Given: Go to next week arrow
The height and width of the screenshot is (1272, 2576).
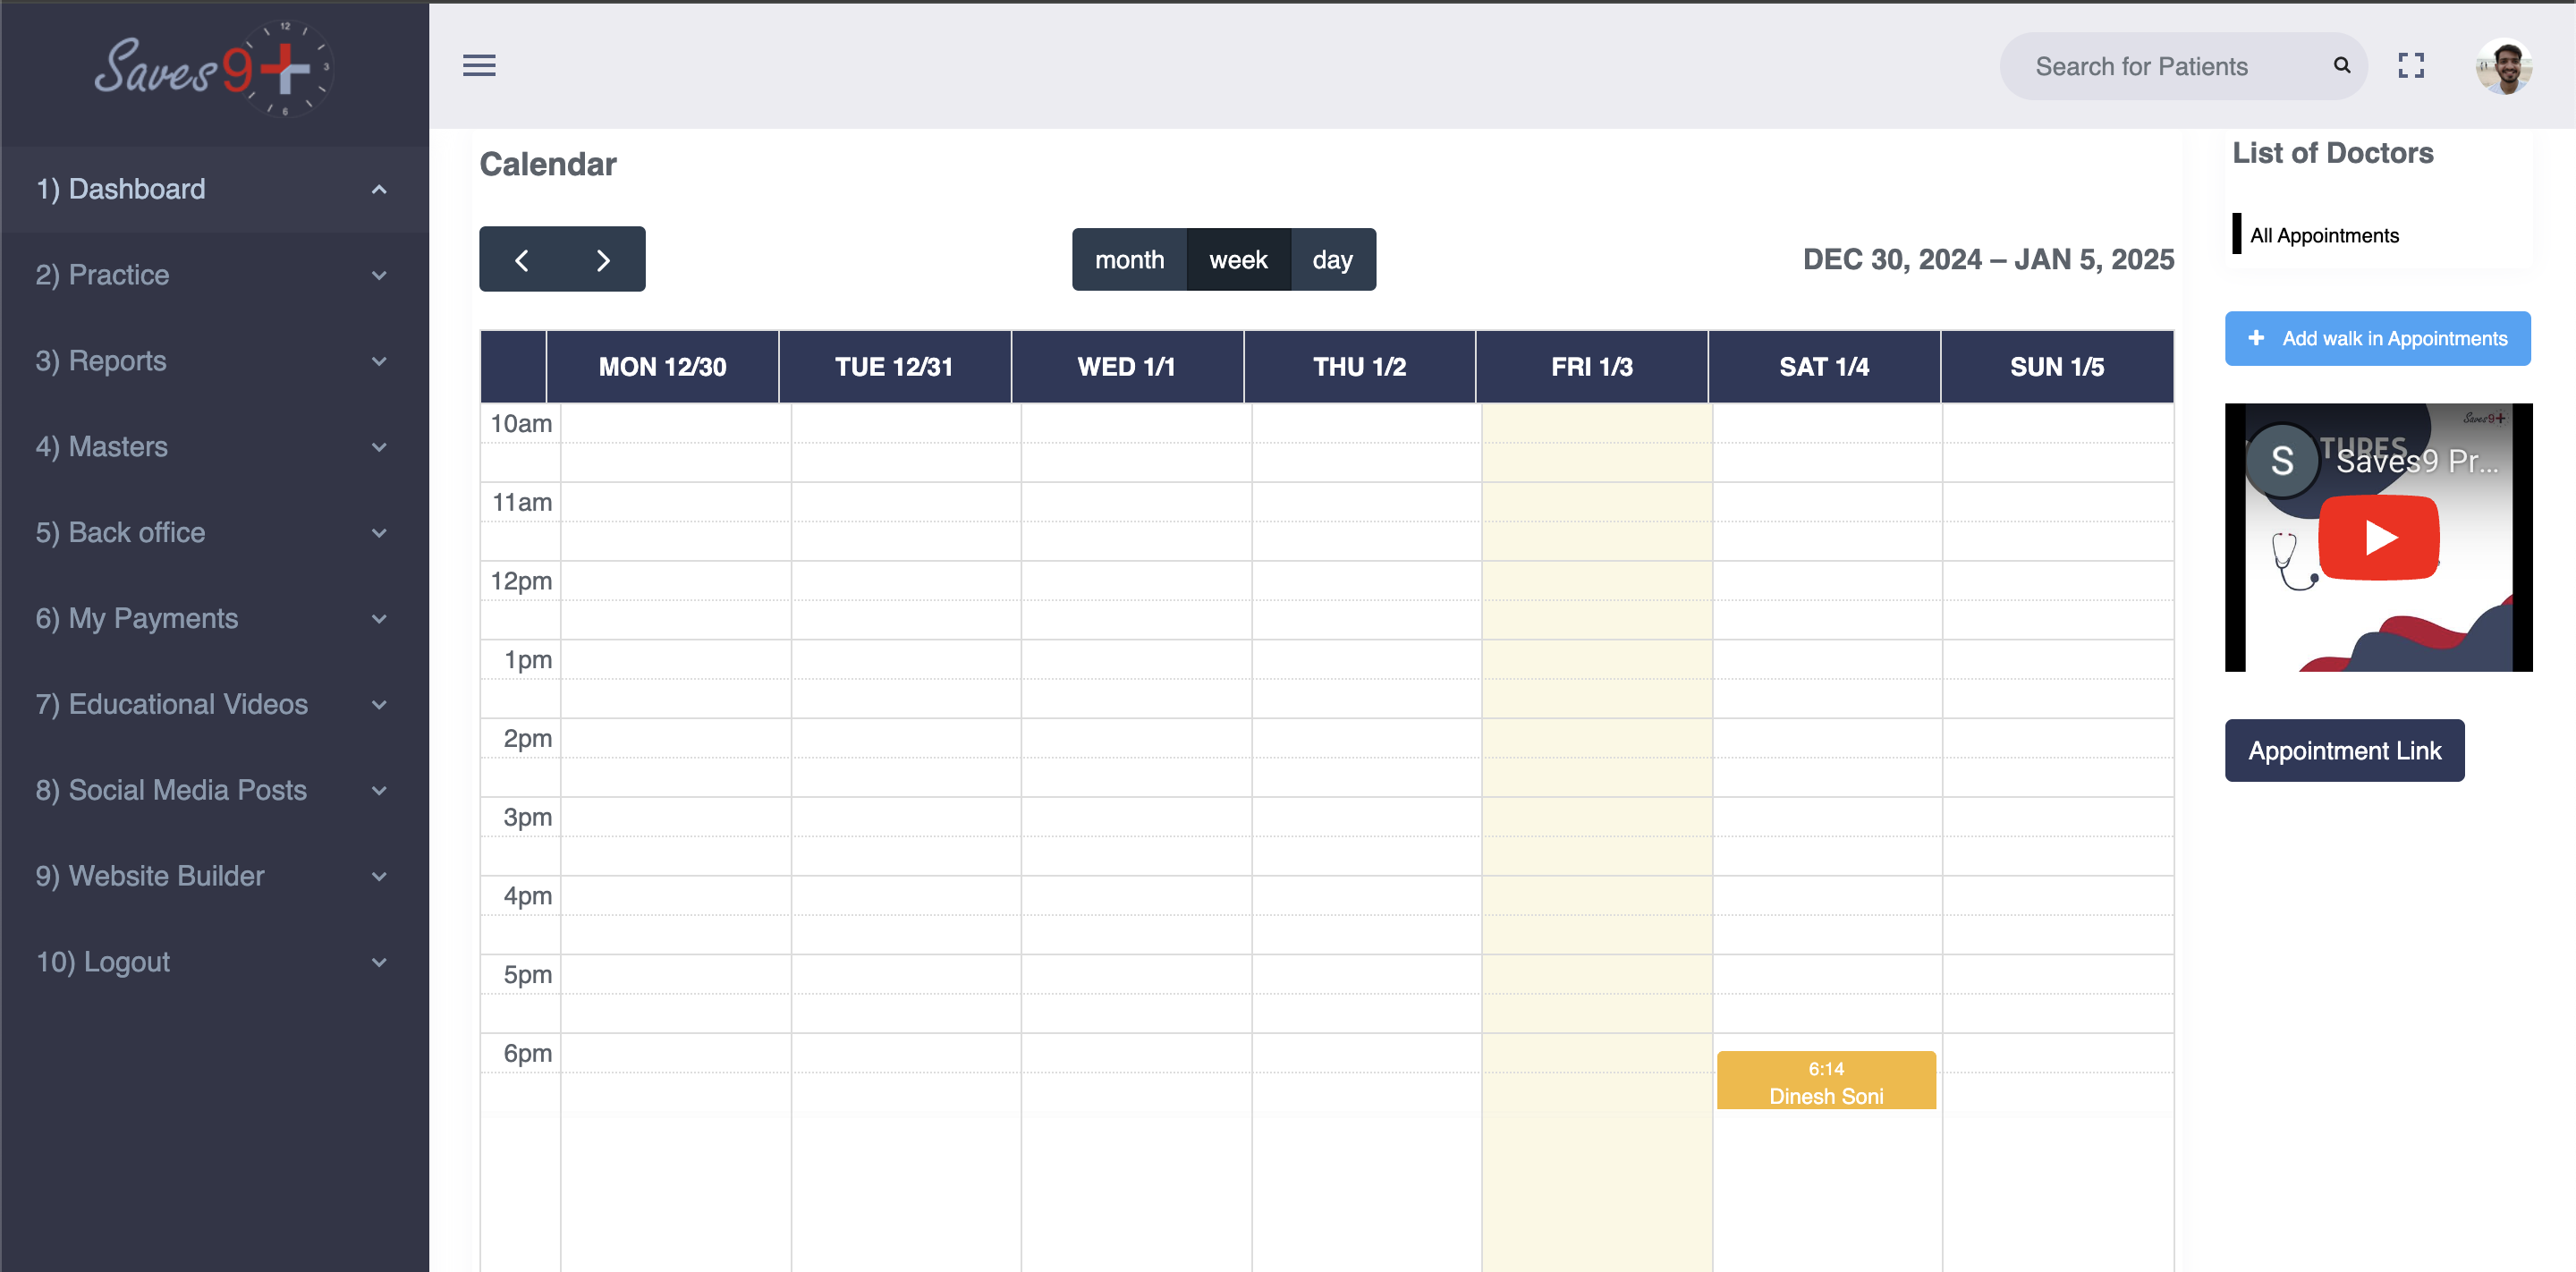Looking at the screenshot, I should click(x=603, y=260).
